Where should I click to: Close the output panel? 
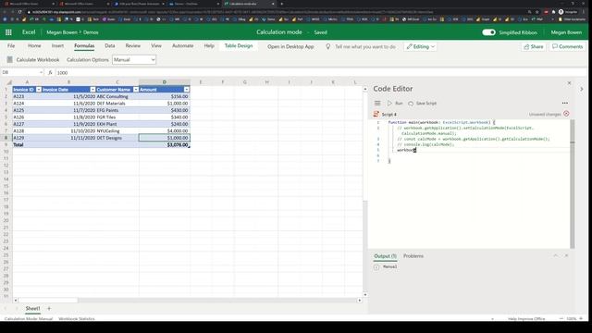[x=566, y=255]
